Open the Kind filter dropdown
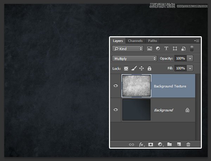 point(128,49)
